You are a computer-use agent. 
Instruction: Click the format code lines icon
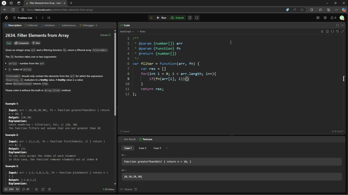click(x=322, y=31)
